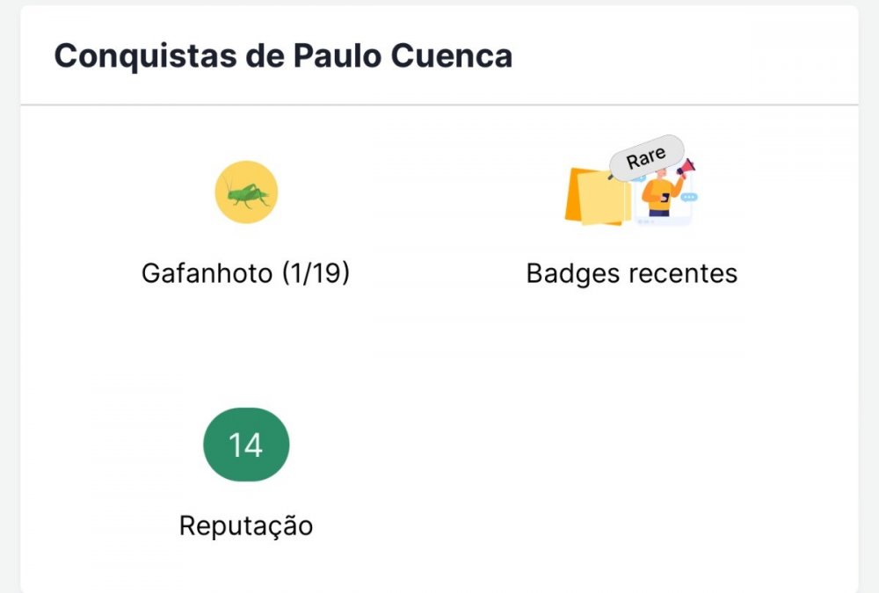This screenshot has height=593, width=879.
Task: Click the number 14 inside the reputation badge
Action: tap(246, 445)
